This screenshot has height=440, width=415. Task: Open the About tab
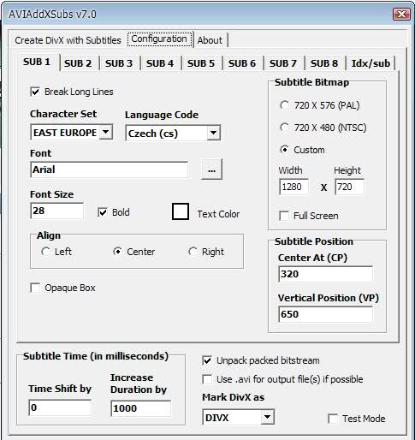pyautogui.click(x=210, y=40)
